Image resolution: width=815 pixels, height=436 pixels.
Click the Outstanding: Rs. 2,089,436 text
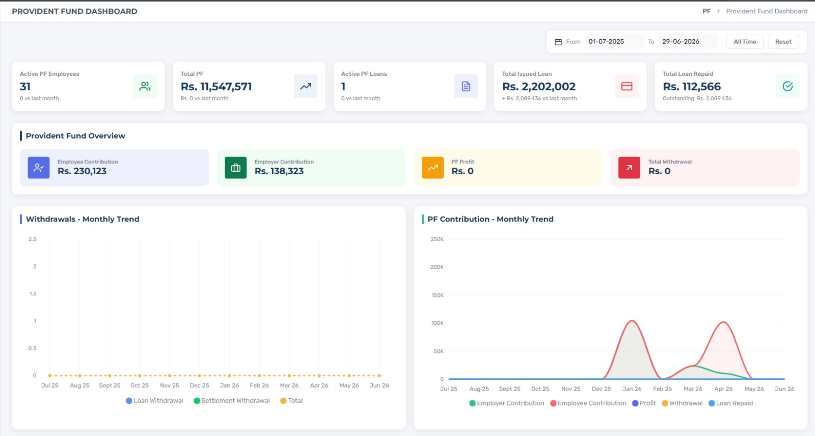[x=697, y=98]
